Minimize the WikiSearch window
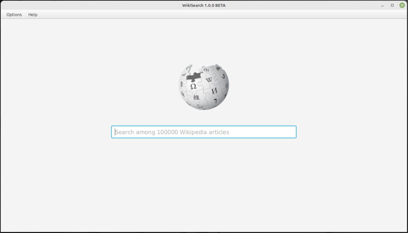408x233 pixels. coord(382,5)
